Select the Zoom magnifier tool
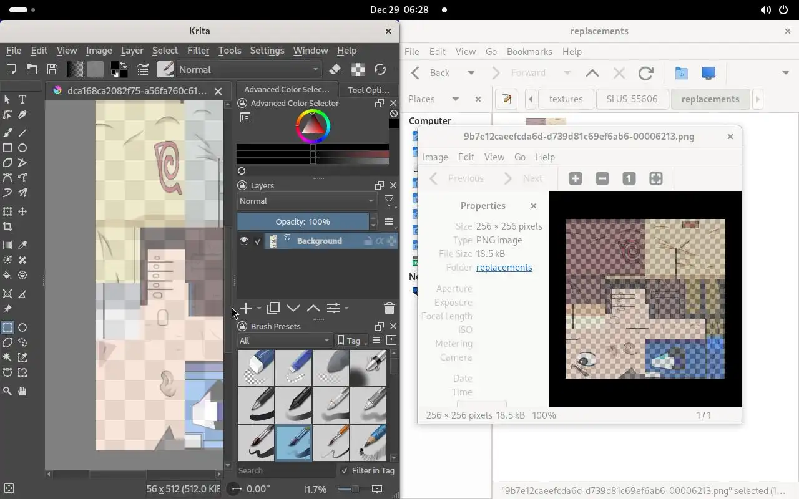This screenshot has width=799, height=499. (x=7, y=391)
